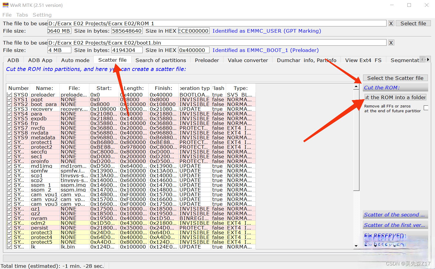Click Select the Scatter file button

coord(395,78)
